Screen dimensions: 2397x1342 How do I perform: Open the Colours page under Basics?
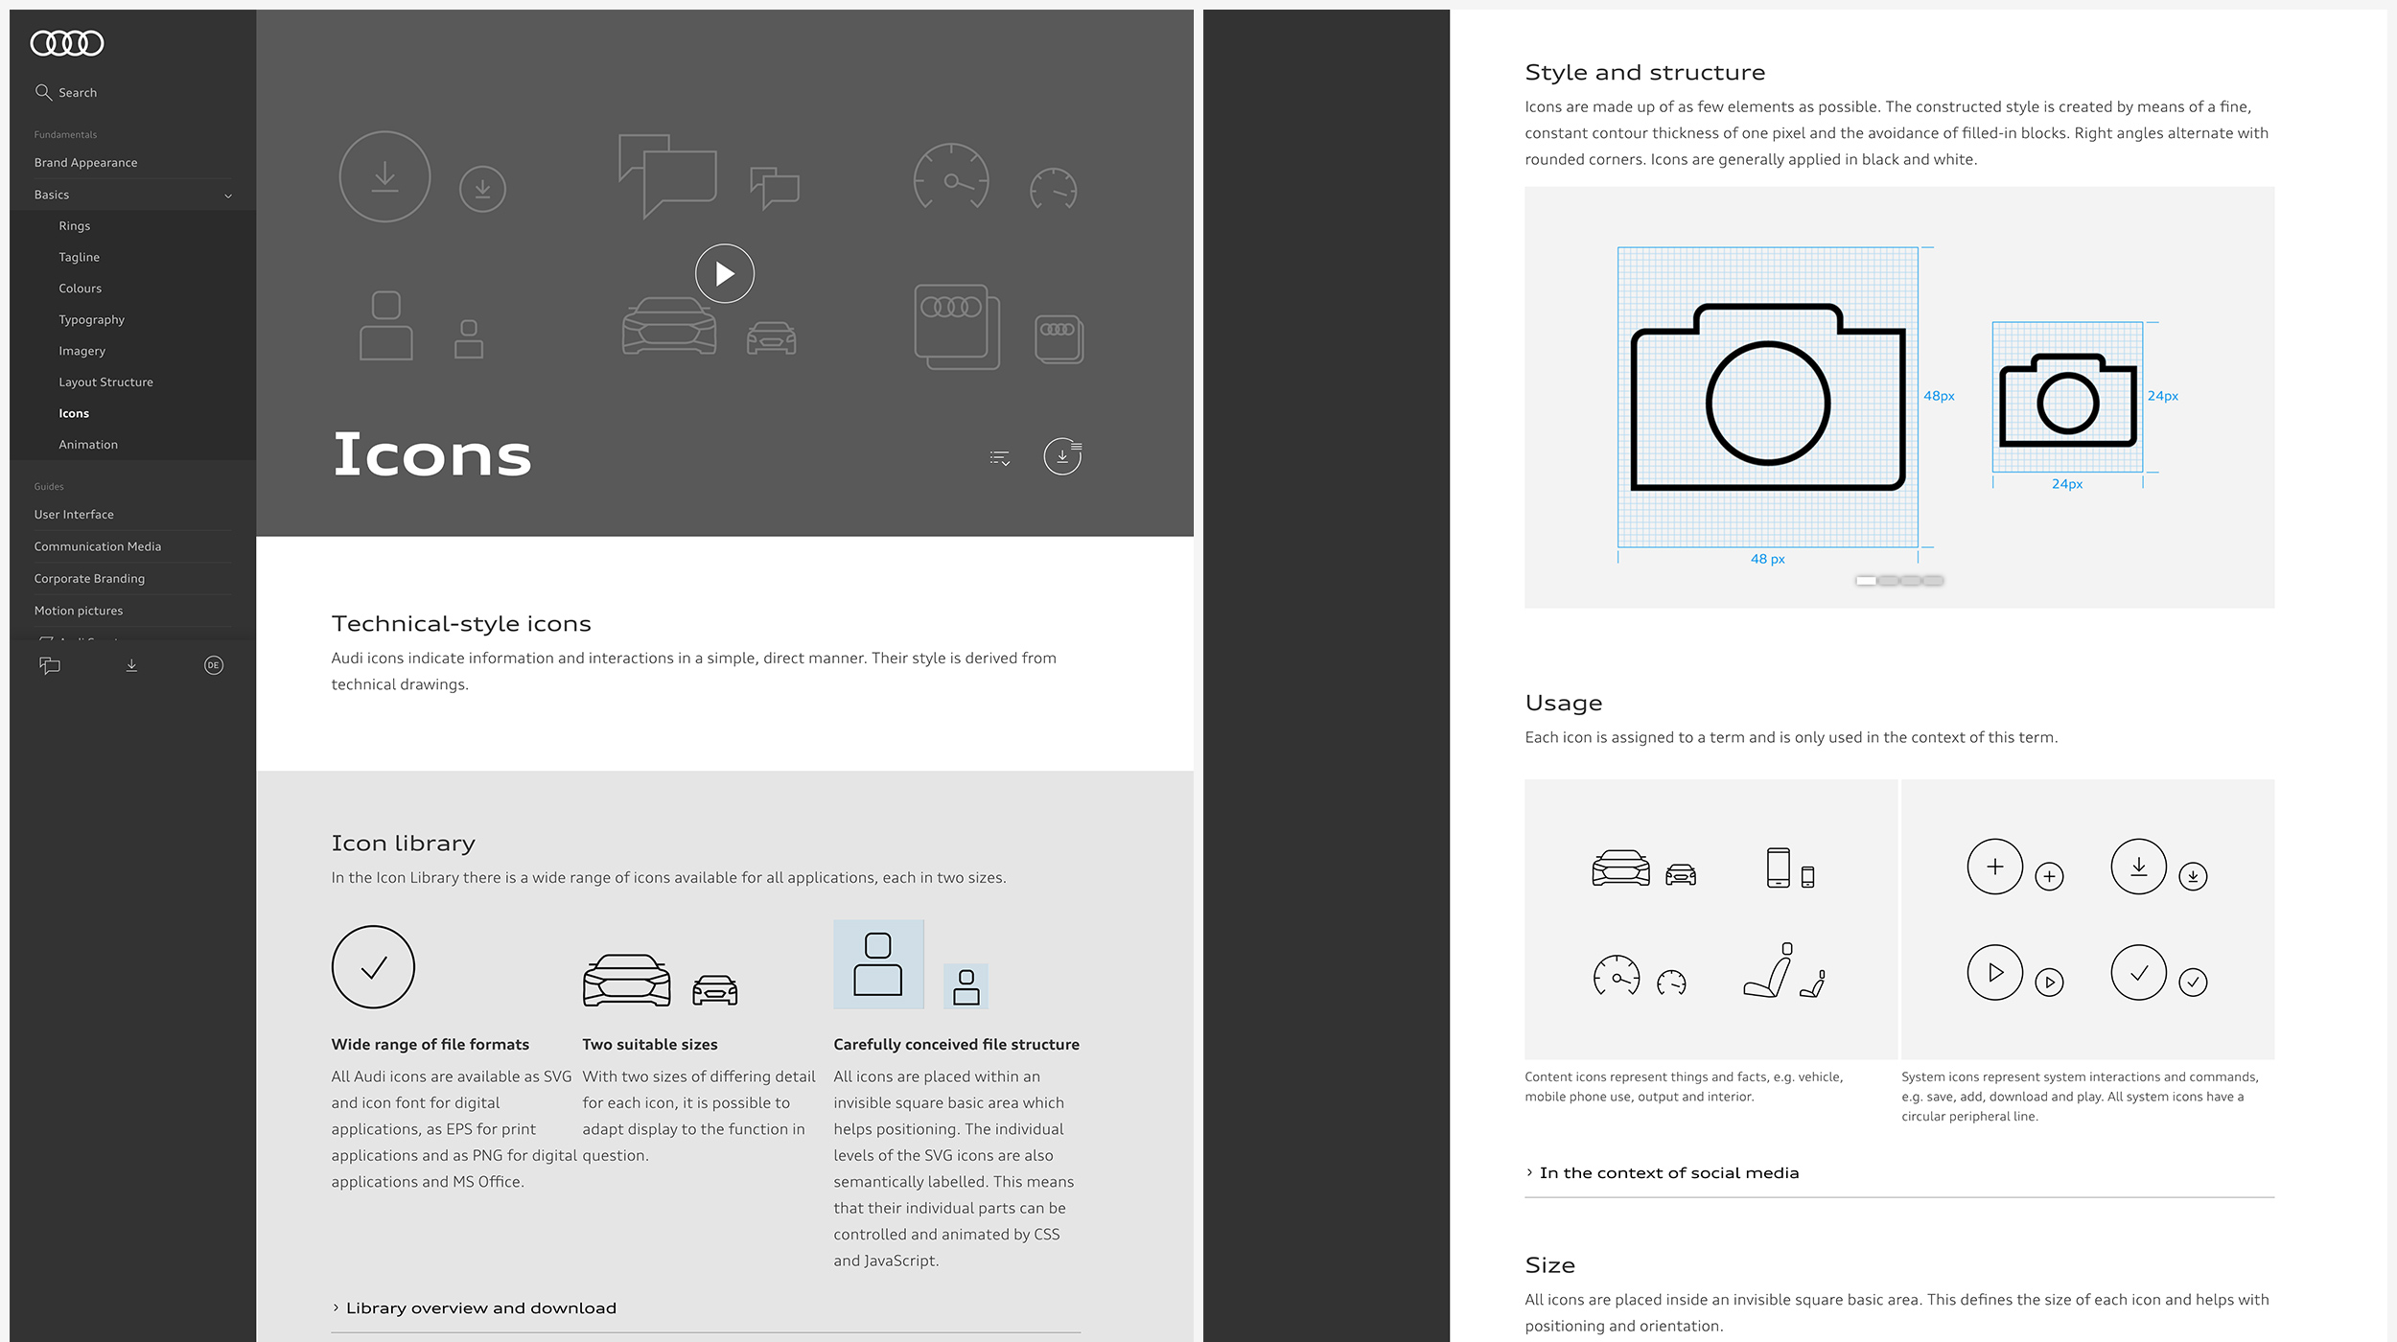(81, 289)
